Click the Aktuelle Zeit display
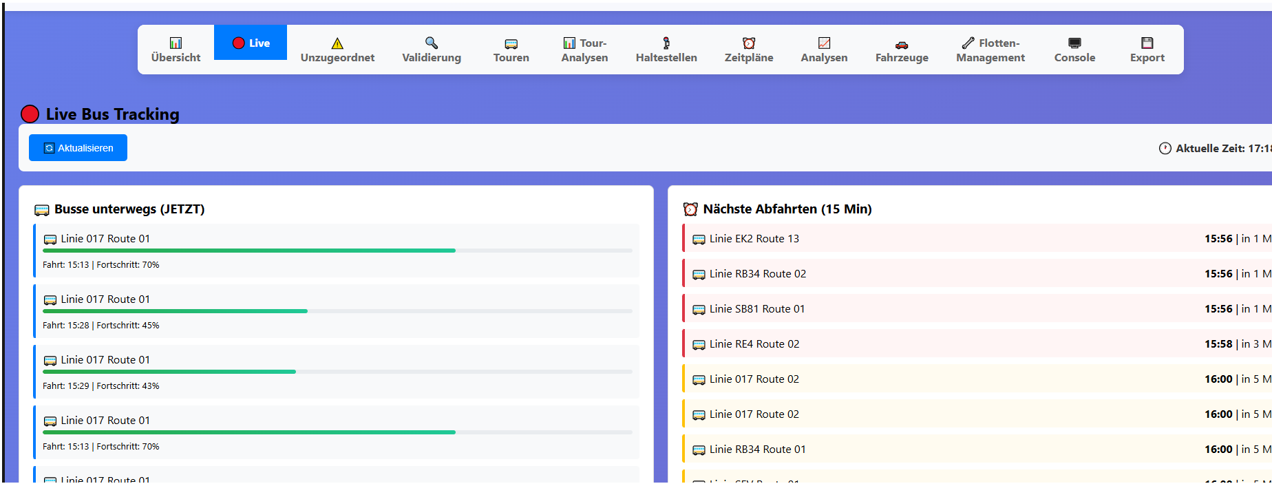The width and height of the screenshot is (1272, 486). (1216, 148)
